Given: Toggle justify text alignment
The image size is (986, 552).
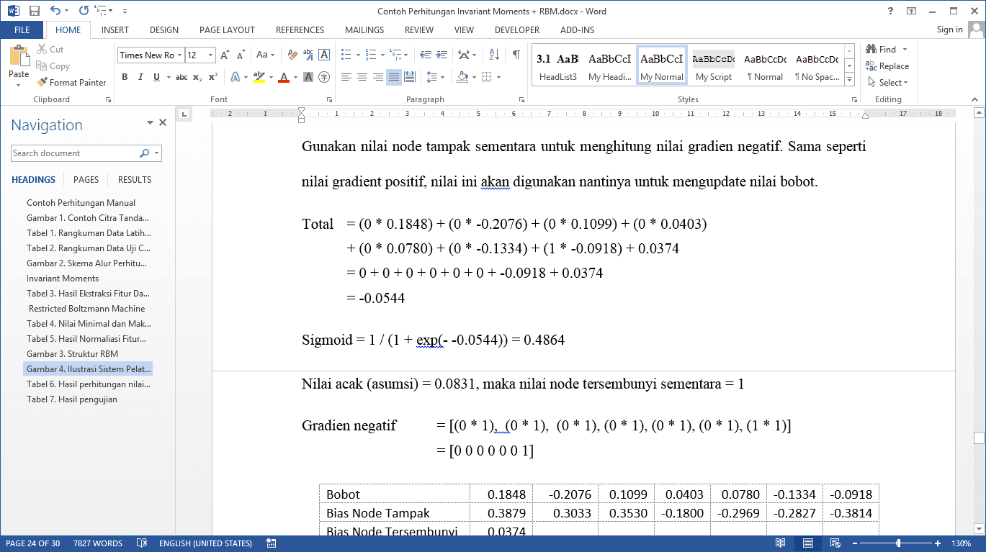Looking at the screenshot, I should [394, 77].
